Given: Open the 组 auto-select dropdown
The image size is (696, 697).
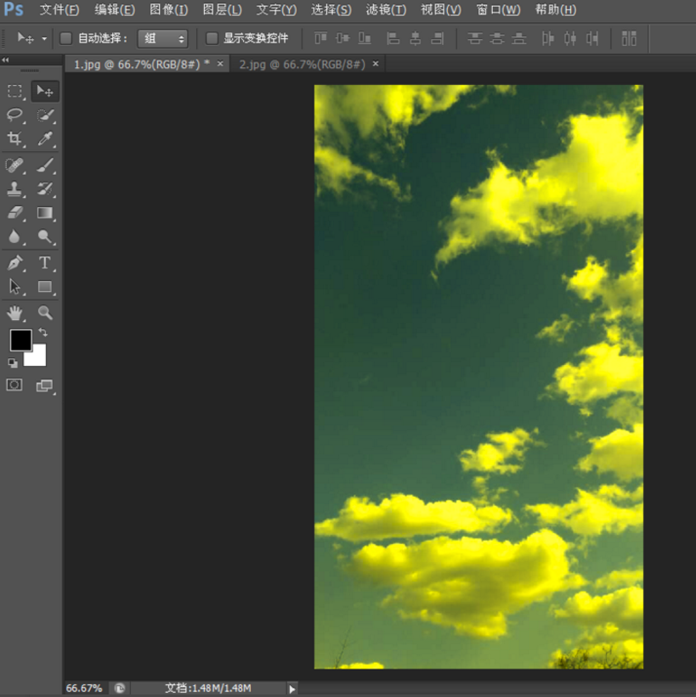Looking at the screenshot, I should [162, 38].
